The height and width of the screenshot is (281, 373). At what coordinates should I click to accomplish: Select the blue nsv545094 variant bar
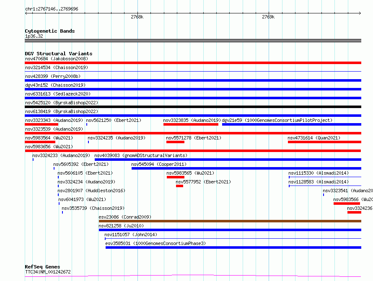(x=246, y=168)
